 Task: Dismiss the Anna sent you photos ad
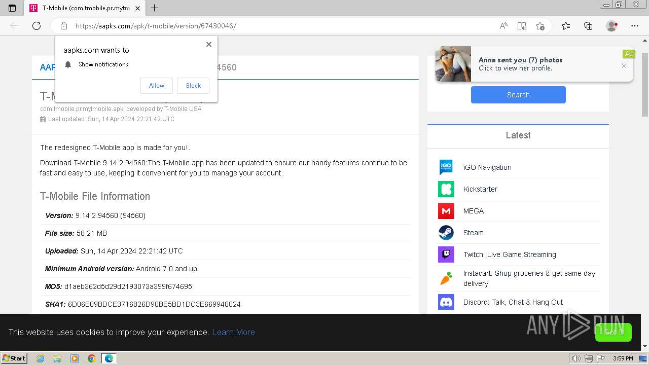click(x=624, y=65)
